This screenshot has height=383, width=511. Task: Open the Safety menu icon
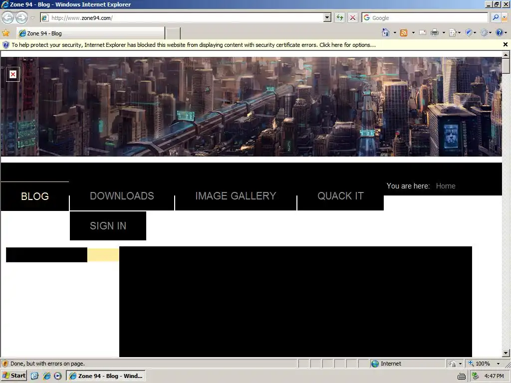tap(471, 32)
